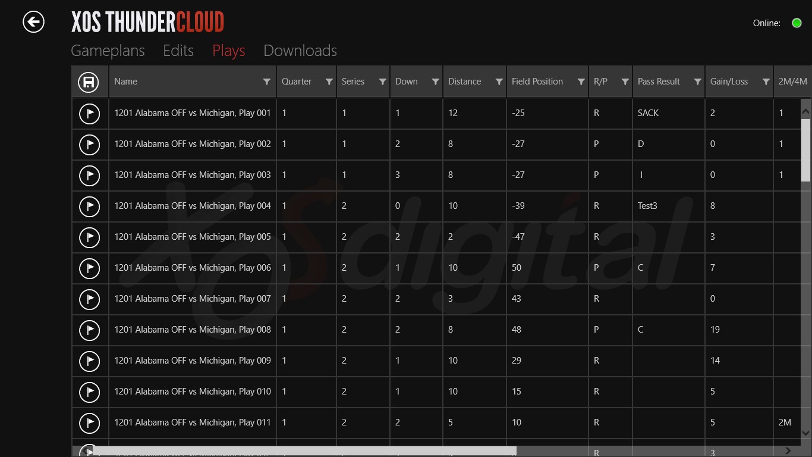Image resolution: width=812 pixels, height=457 pixels.
Task: Play the video for Play 004
Action: [x=90, y=206]
